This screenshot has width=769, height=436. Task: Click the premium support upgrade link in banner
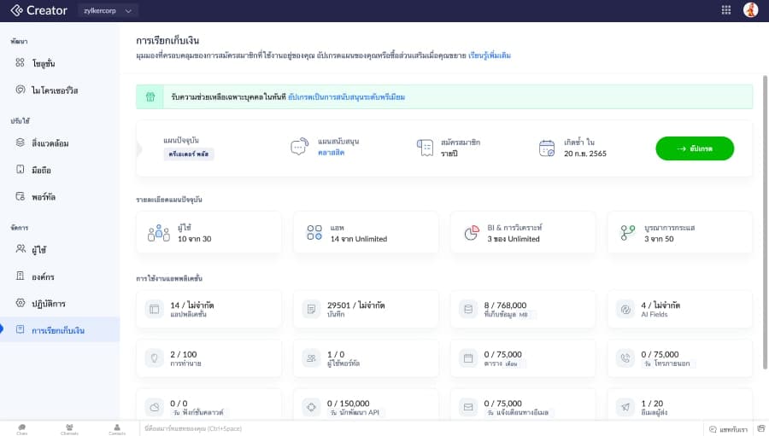click(x=346, y=97)
